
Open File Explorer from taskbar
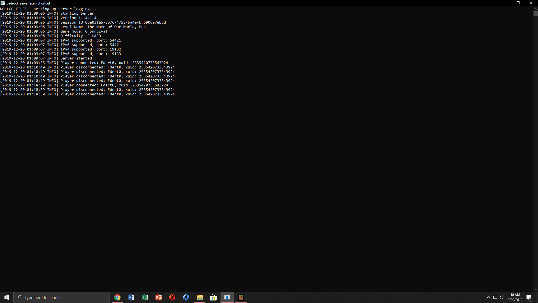(x=200, y=297)
